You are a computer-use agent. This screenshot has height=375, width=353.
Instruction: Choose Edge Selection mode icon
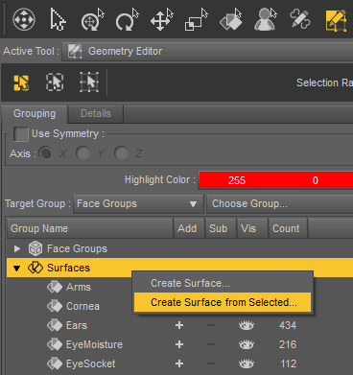pyautogui.click(x=55, y=82)
